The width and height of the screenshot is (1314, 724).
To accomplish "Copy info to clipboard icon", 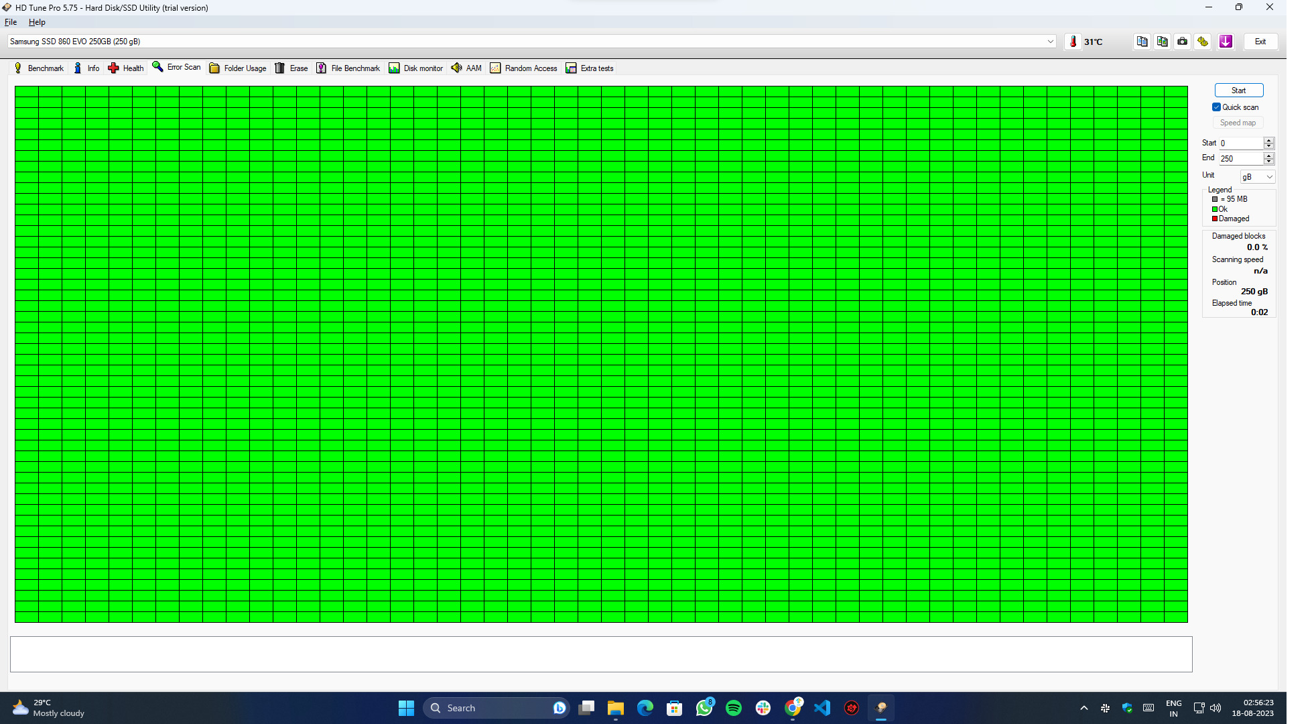I will (1142, 42).
